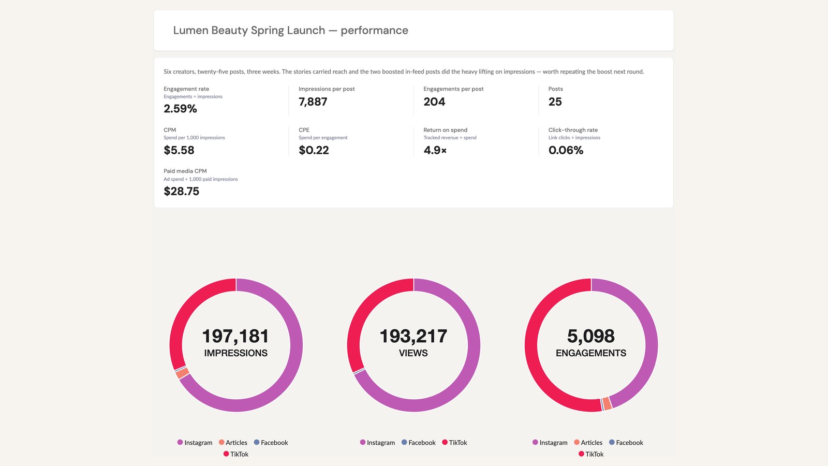Click the 197,181 impressions total
This screenshot has height=466, width=828.
235,337
